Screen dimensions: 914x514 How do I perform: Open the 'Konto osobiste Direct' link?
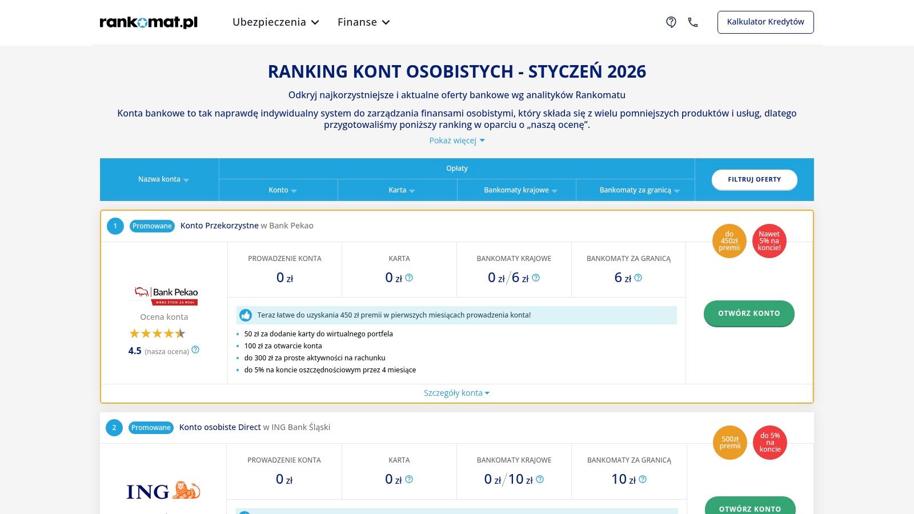pyautogui.click(x=220, y=427)
